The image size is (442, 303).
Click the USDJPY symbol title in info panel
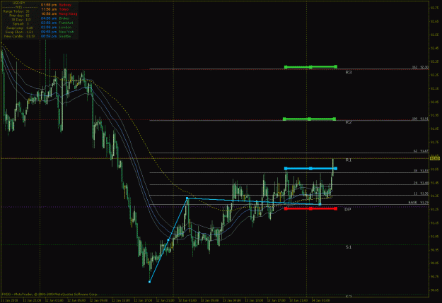click(x=19, y=3)
